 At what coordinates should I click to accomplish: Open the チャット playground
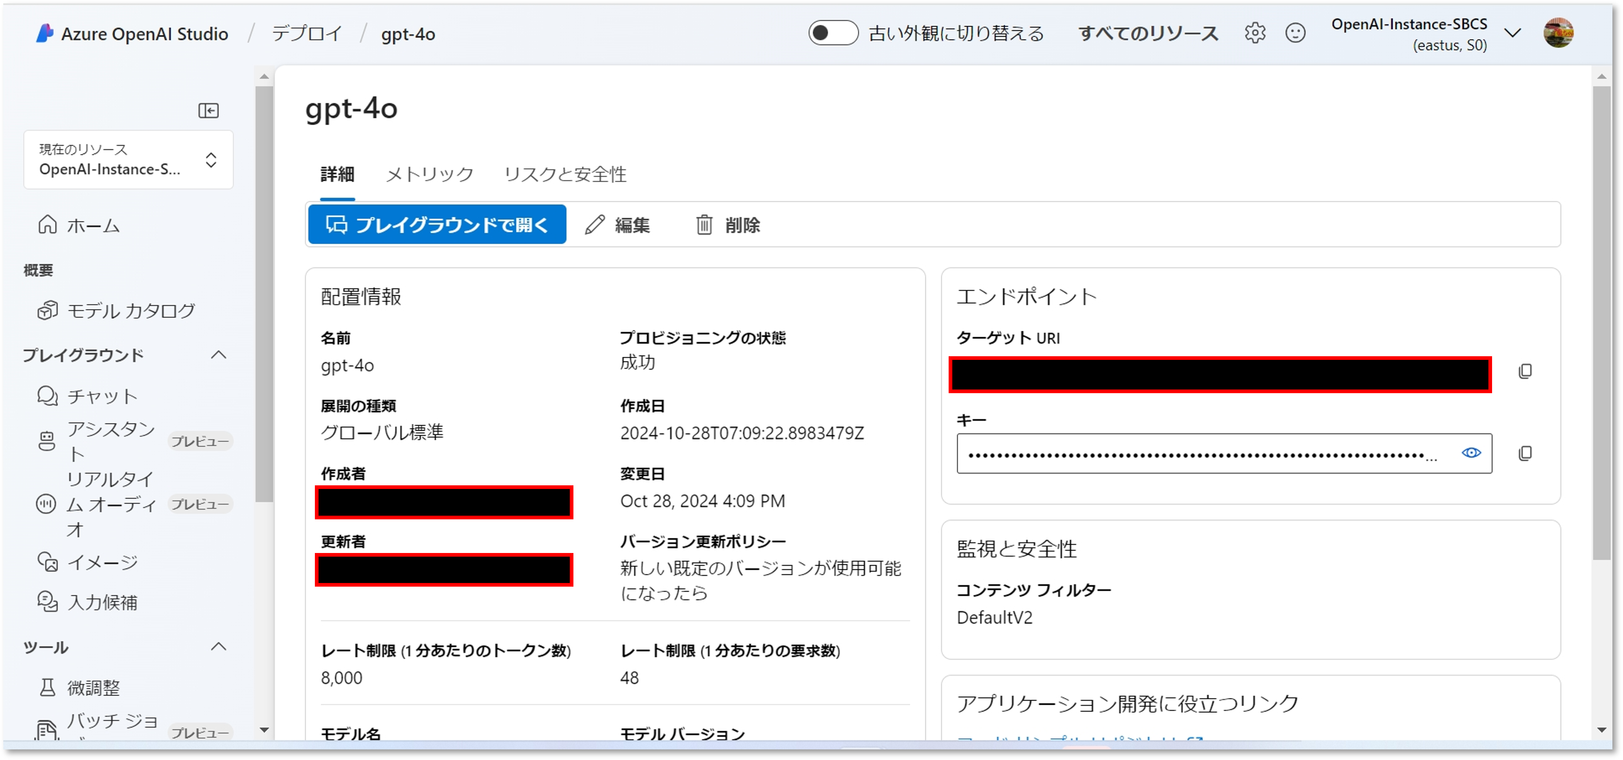click(x=102, y=396)
